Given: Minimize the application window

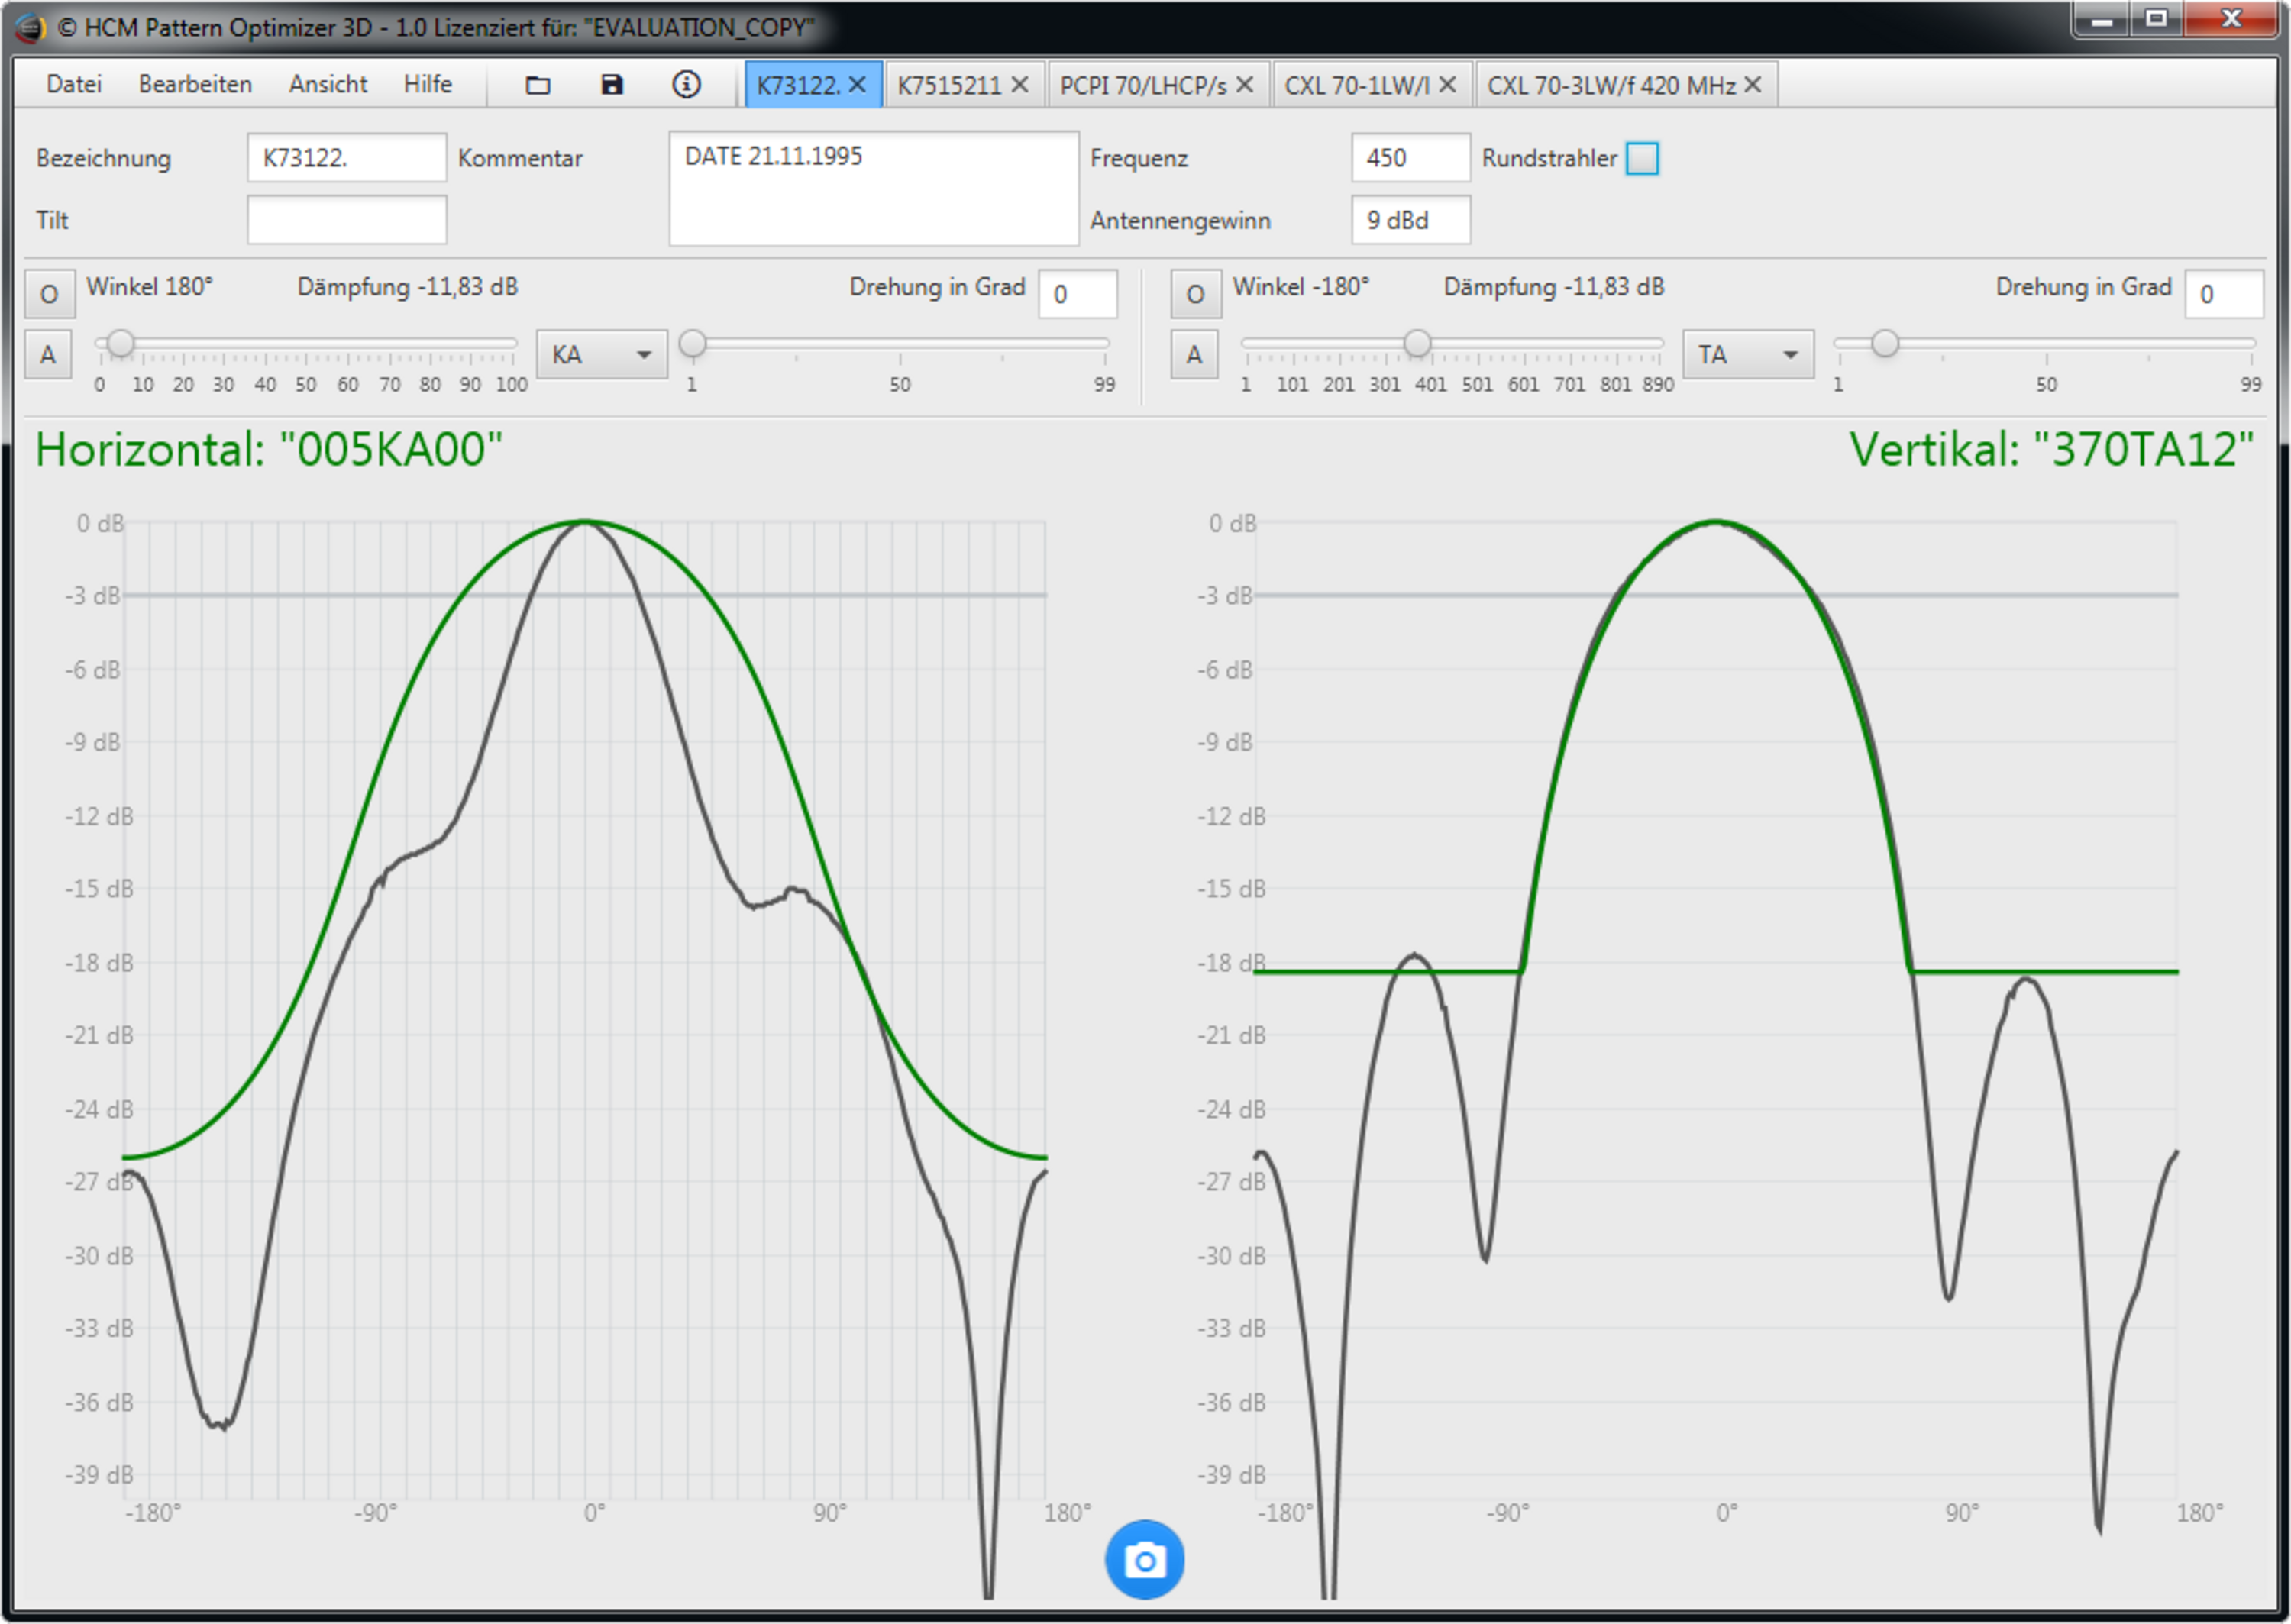Looking at the screenshot, I should [2101, 20].
